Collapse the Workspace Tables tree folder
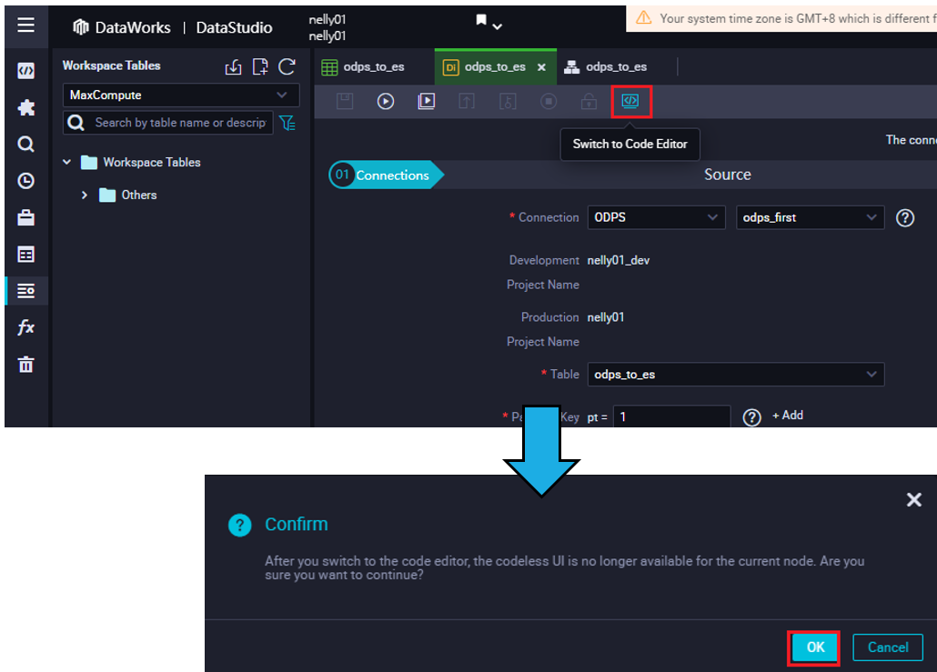The width and height of the screenshot is (937, 672). [x=67, y=162]
